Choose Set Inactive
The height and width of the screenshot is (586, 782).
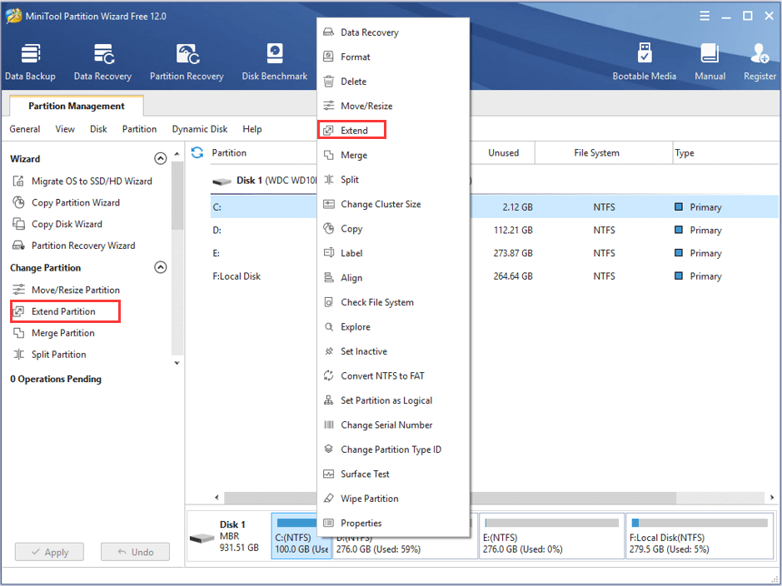pyautogui.click(x=393, y=350)
